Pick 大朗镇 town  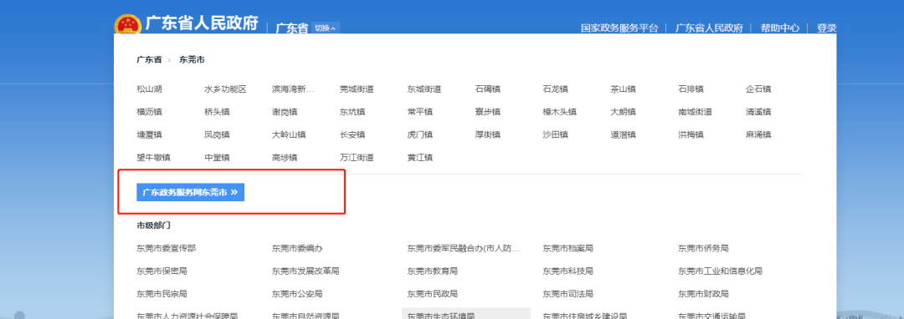point(624,112)
